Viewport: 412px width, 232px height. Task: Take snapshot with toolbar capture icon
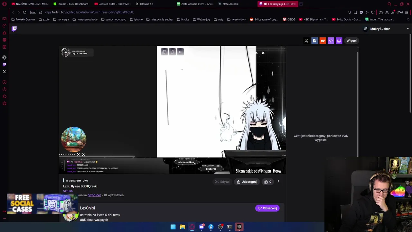355,12
